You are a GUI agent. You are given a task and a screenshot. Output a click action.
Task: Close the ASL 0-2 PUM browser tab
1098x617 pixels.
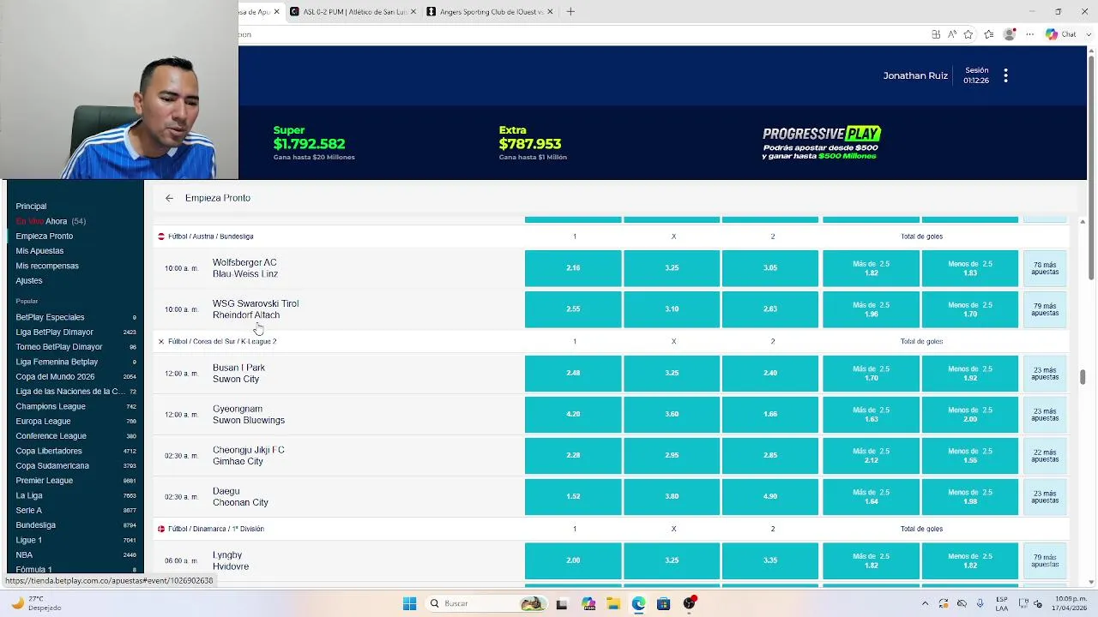click(x=413, y=11)
